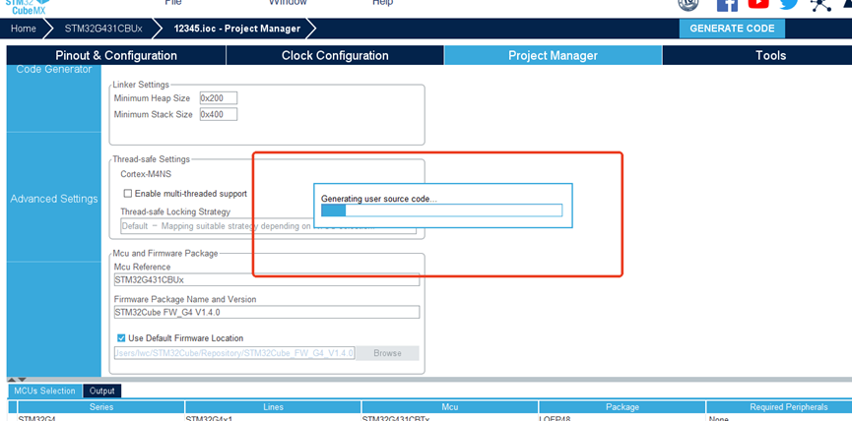852x421 pixels.
Task: Click the Mcu Reference field
Action: coord(266,279)
